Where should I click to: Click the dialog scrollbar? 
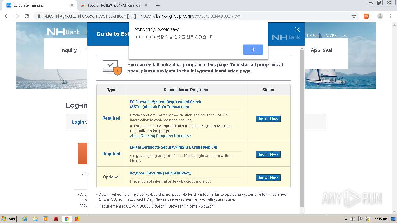302,129
